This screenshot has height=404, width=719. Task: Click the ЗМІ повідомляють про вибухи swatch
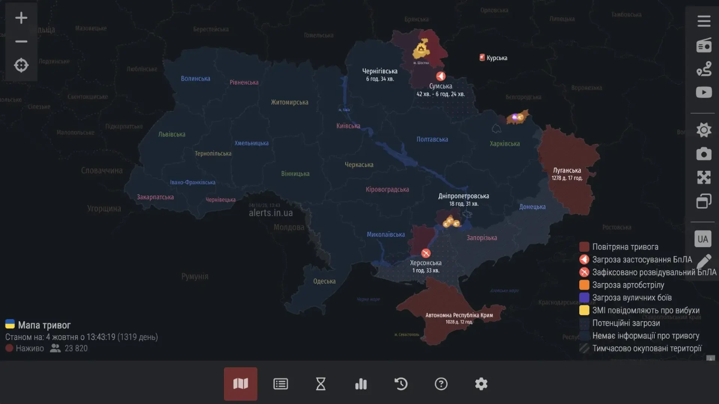[x=584, y=310]
